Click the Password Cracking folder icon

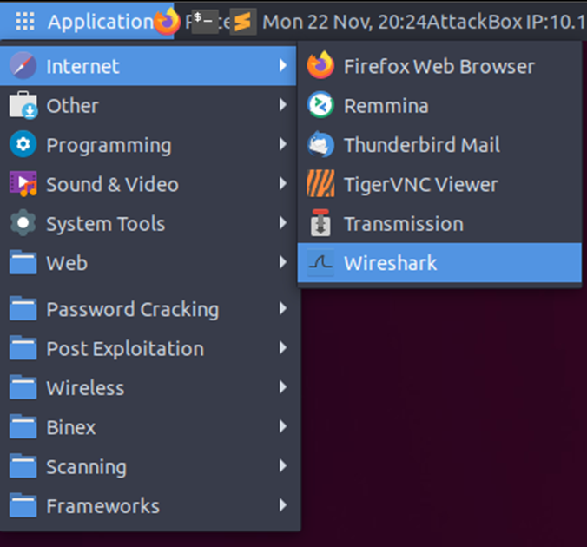point(23,308)
